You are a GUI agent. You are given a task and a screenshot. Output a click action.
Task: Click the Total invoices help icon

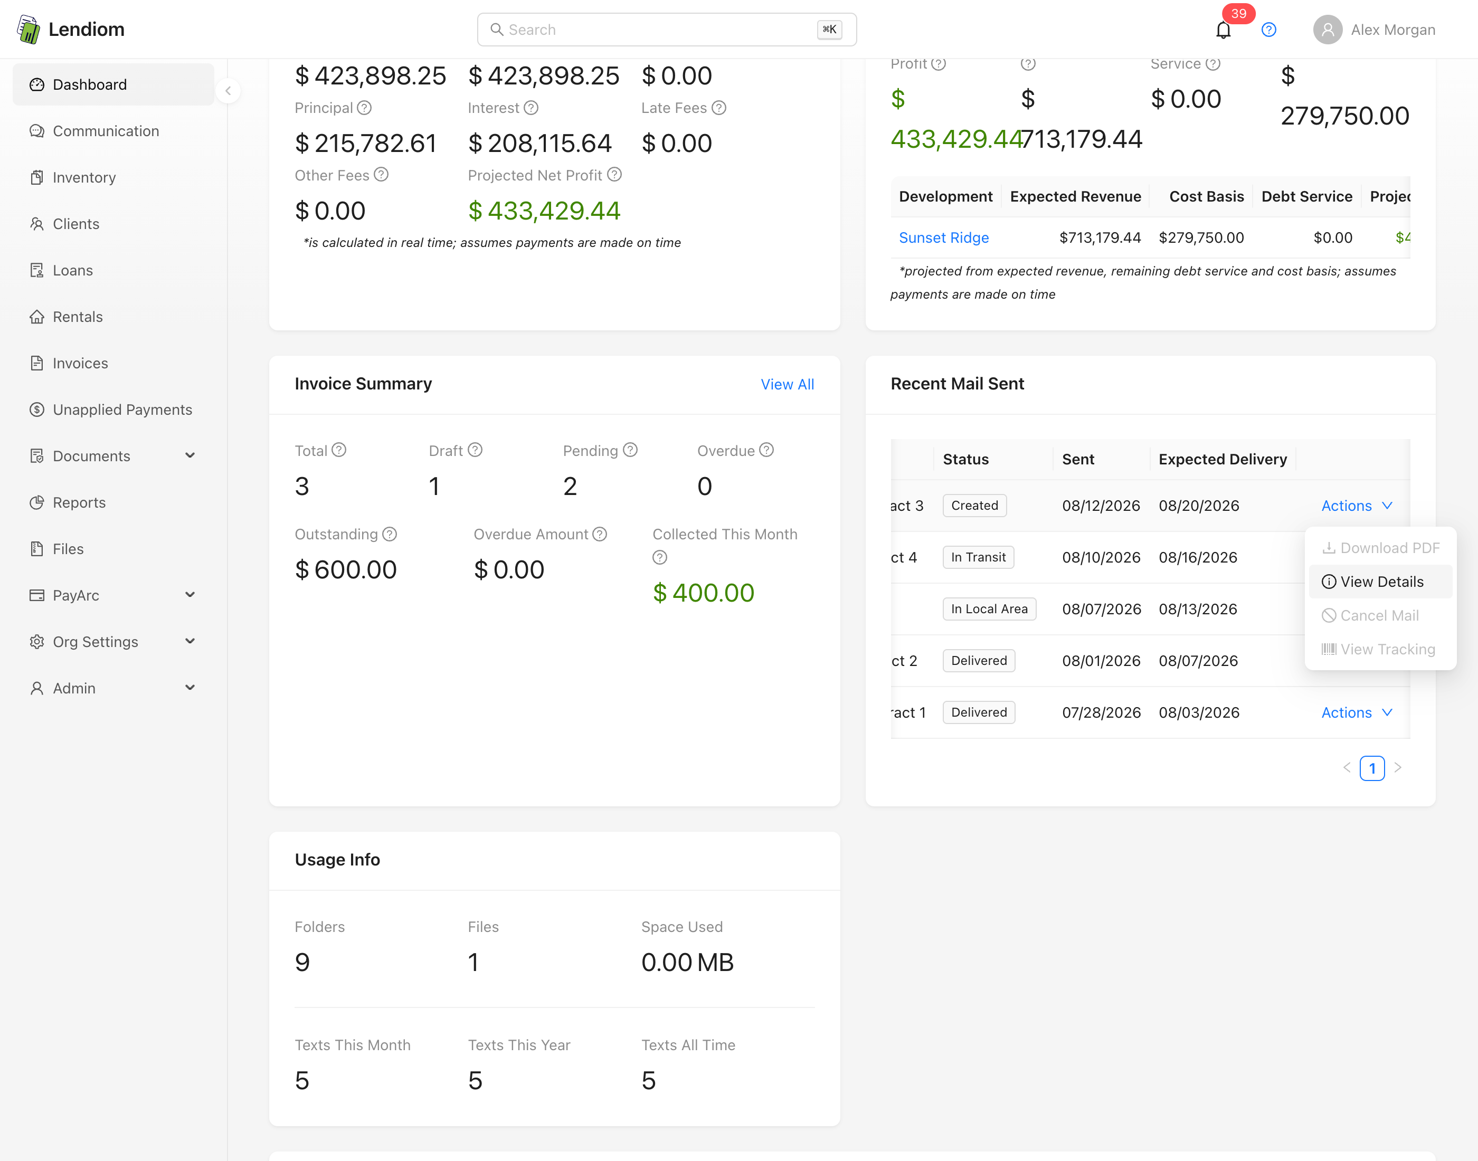338,450
